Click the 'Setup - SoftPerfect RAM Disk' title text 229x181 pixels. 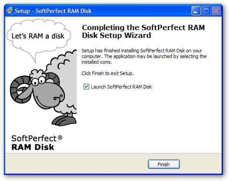coord(53,11)
